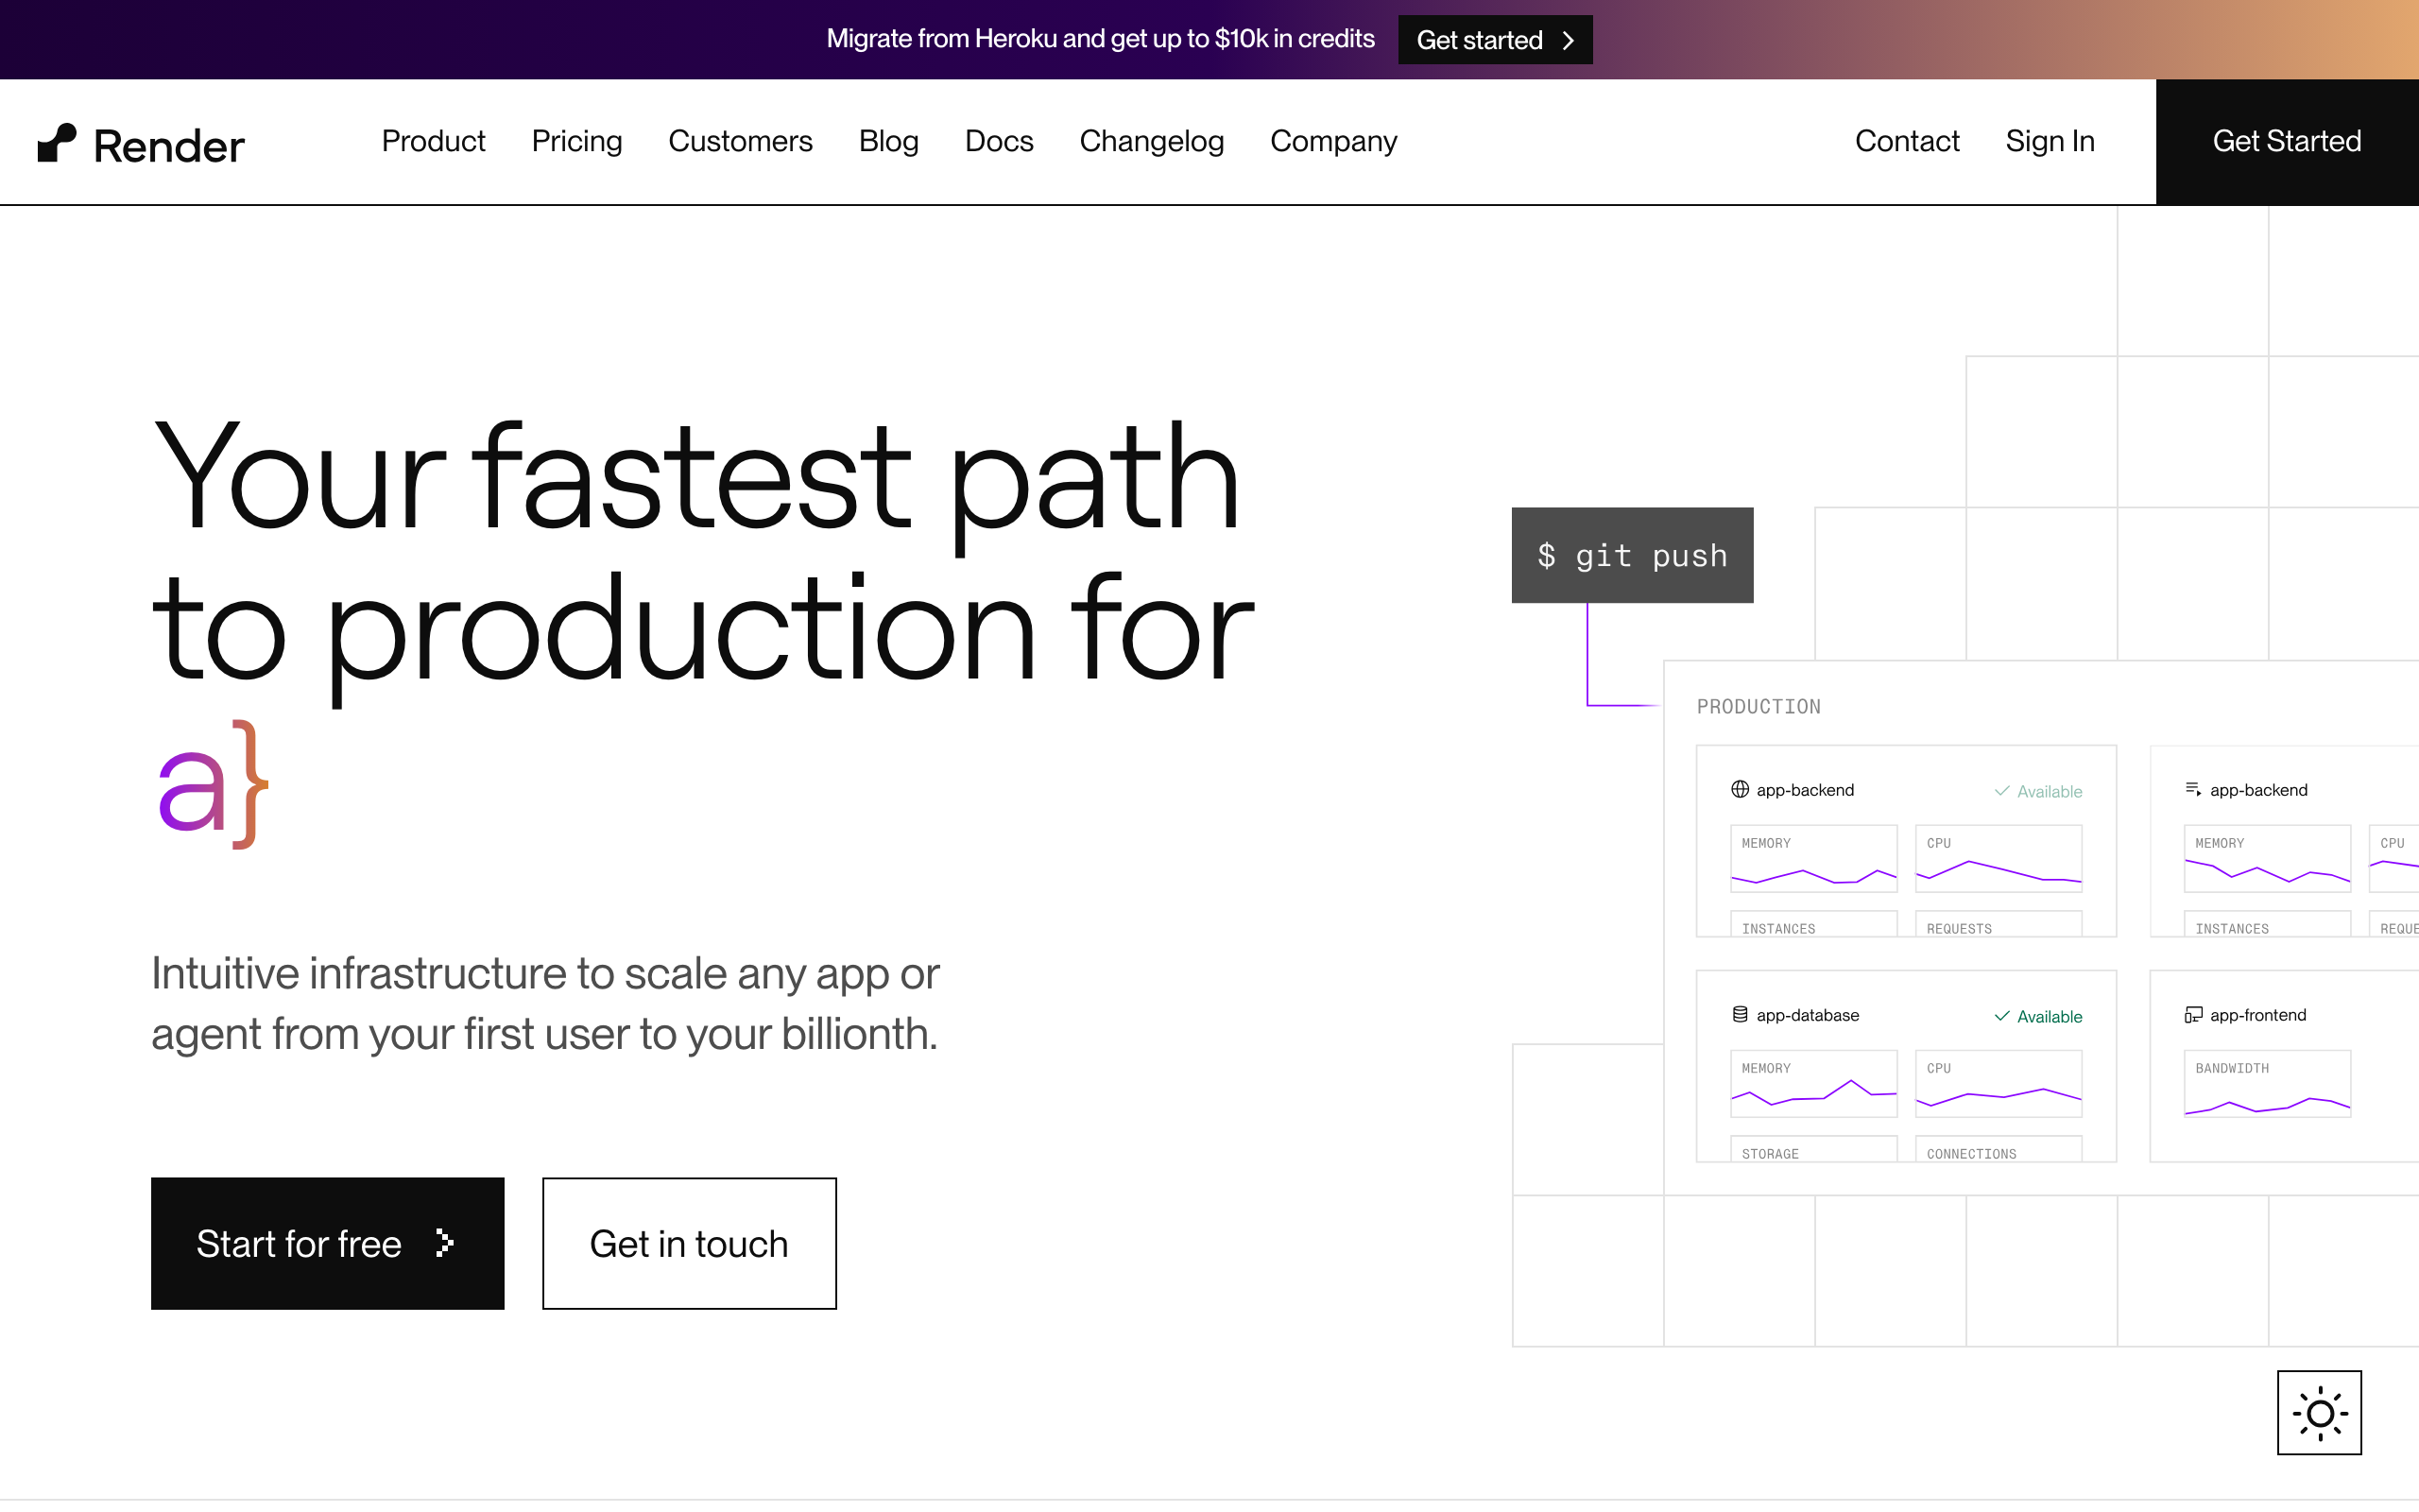Click the $ git push terminal box
The width and height of the screenshot is (2419, 1512).
point(1631,555)
